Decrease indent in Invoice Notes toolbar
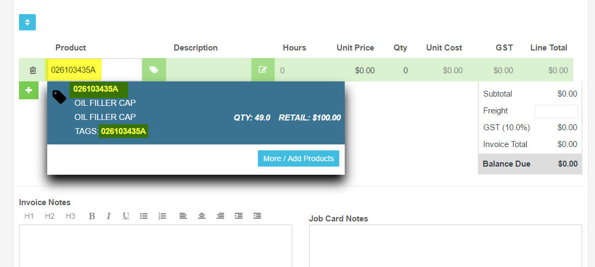Image resolution: width=595 pixels, height=267 pixels. point(257,216)
